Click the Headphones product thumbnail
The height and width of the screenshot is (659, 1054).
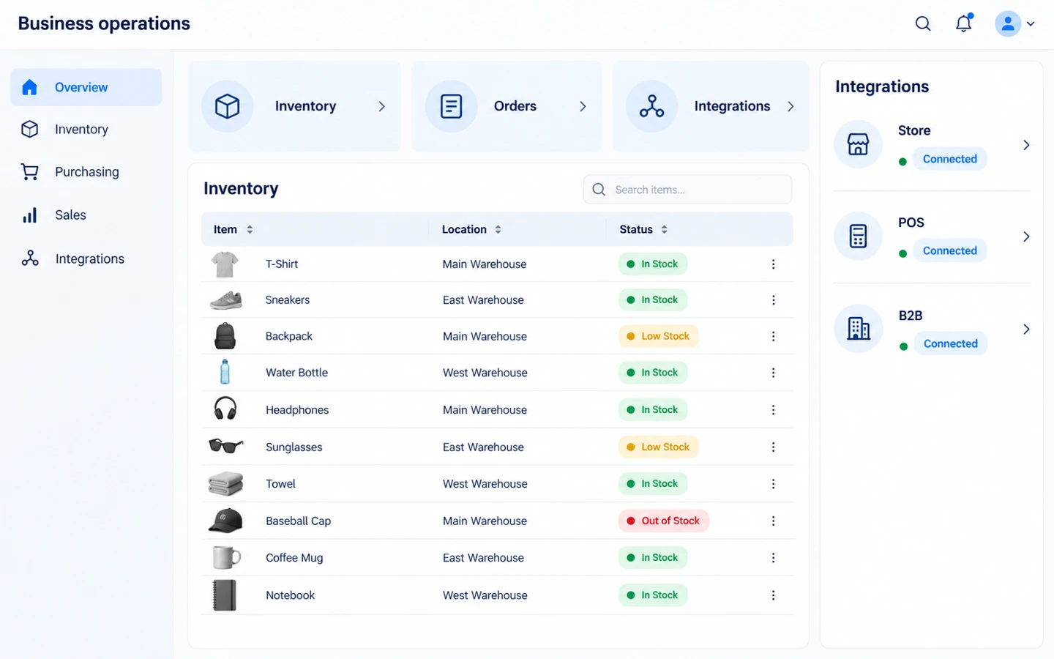coord(225,409)
